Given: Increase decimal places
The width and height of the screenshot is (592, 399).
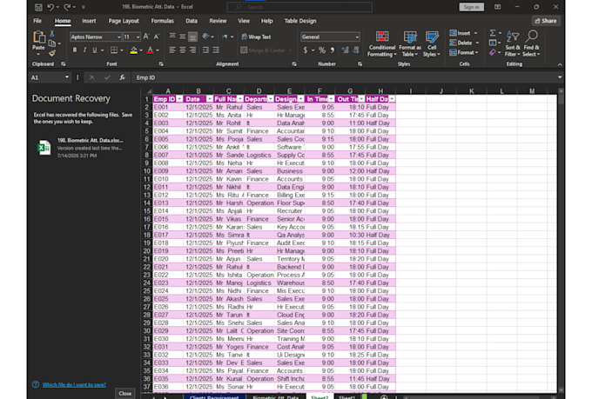Looking at the screenshot, I should (345, 50).
